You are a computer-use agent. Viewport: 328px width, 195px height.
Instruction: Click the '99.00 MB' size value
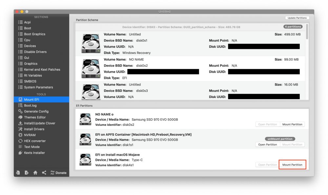291,59
